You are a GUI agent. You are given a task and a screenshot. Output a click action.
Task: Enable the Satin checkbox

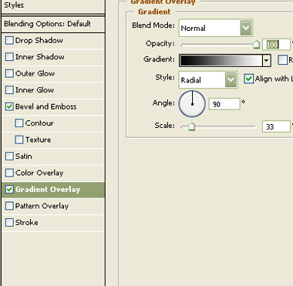coord(9,156)
